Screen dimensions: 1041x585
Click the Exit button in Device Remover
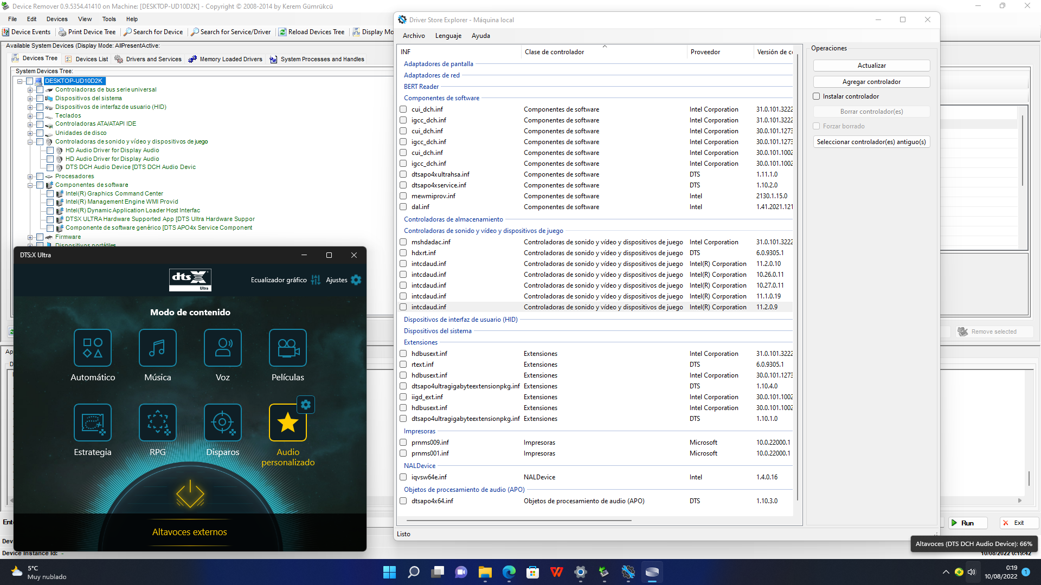pos(1019,523)
